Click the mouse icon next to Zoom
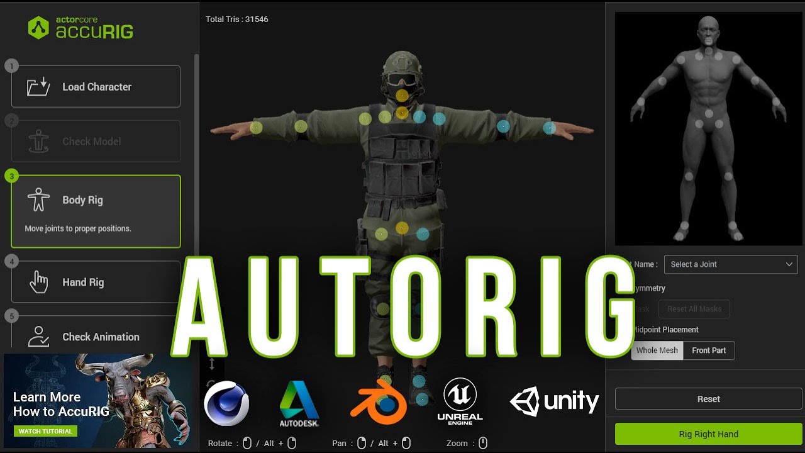This screenshot has width=805, height=453. point(482,444)
